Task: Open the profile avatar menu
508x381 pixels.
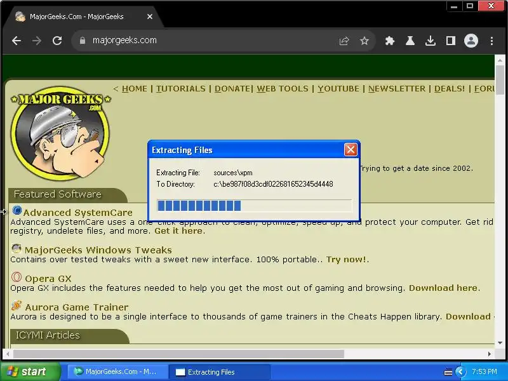Action: (x=471, y=41)
